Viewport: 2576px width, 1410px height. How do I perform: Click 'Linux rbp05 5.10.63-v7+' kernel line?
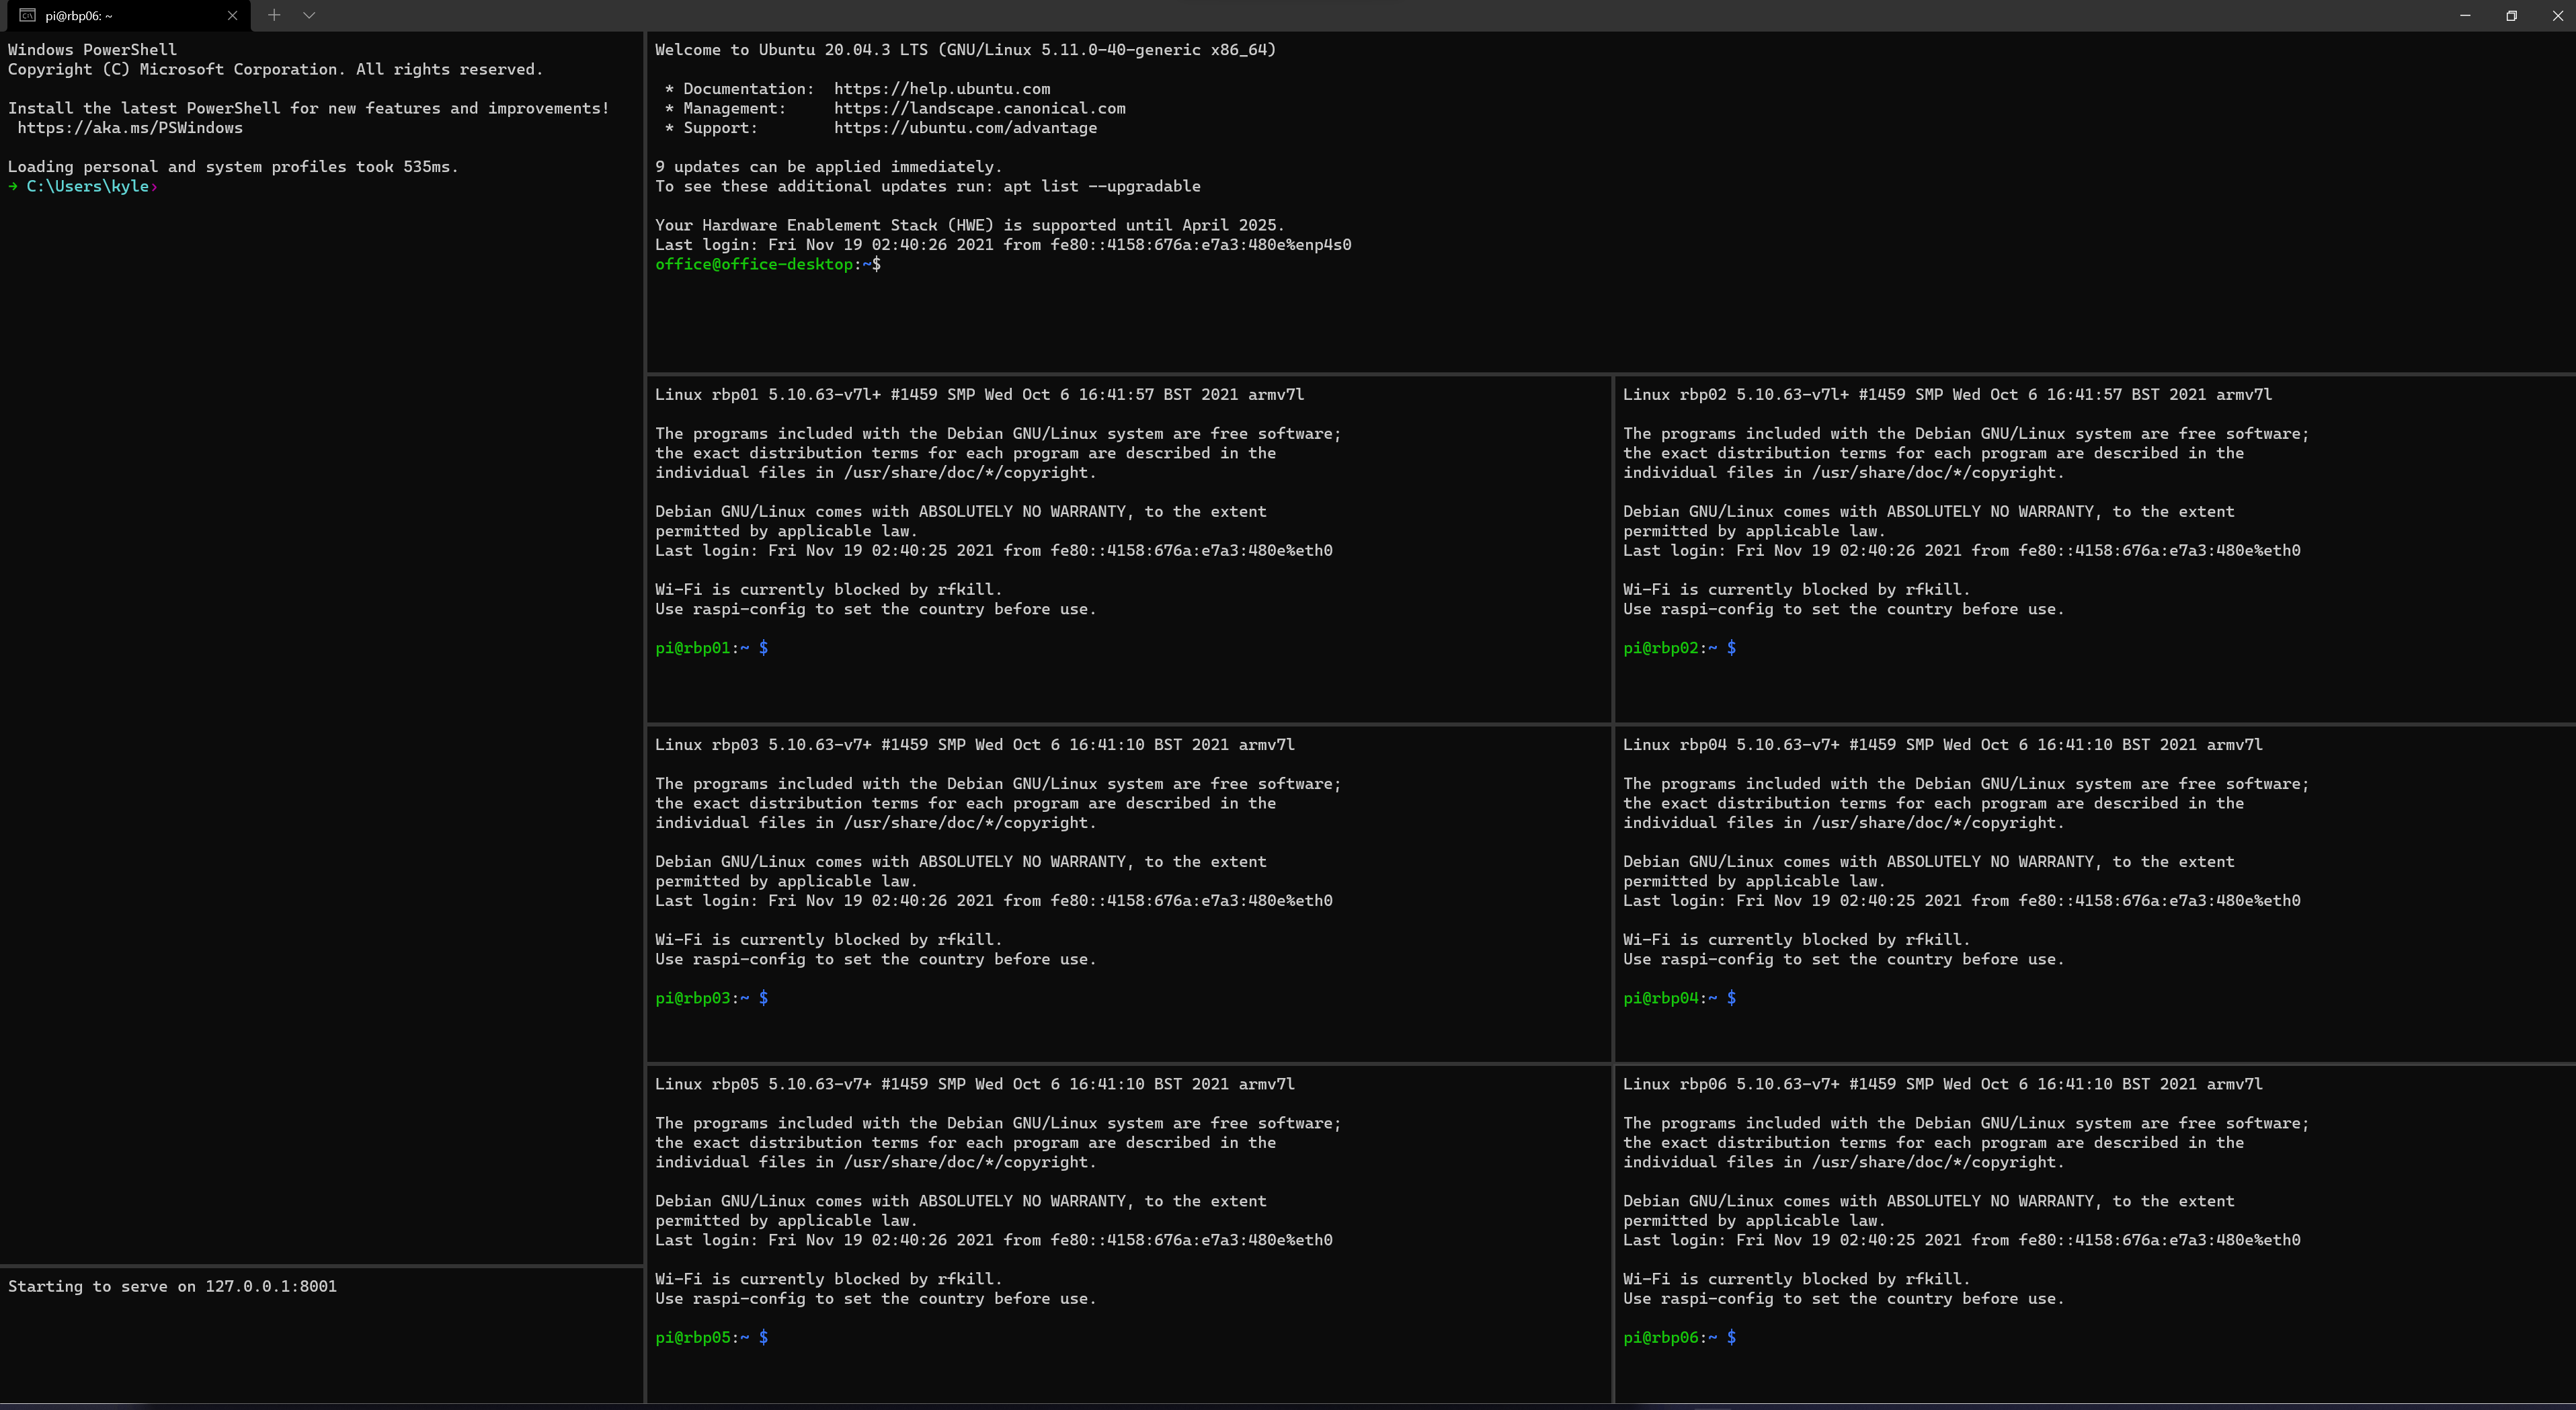(x=975, y=1084)
